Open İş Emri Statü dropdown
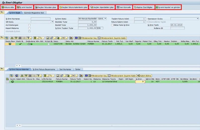200x130 pixels. pos(105,19)
